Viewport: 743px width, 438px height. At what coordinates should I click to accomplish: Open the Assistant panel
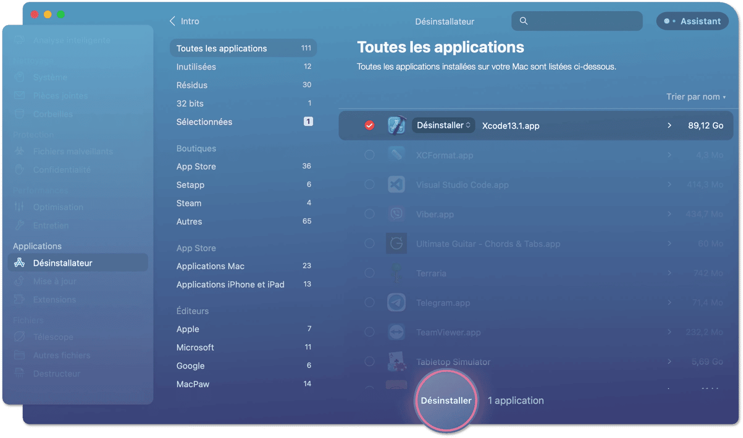coord(693,21)
